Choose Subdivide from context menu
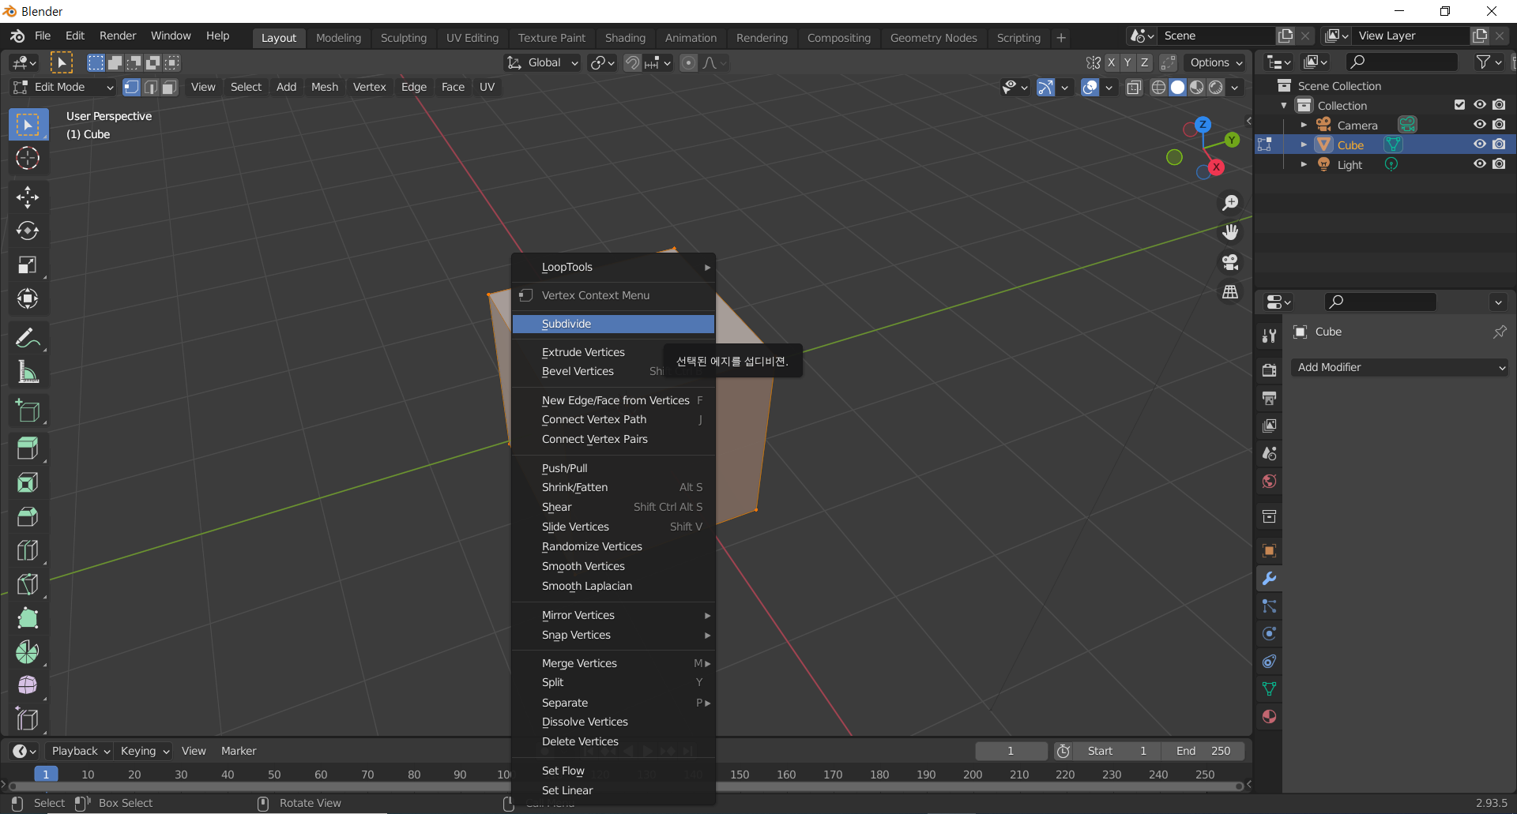The image size is (1517, 814). [x=613, y=324]
